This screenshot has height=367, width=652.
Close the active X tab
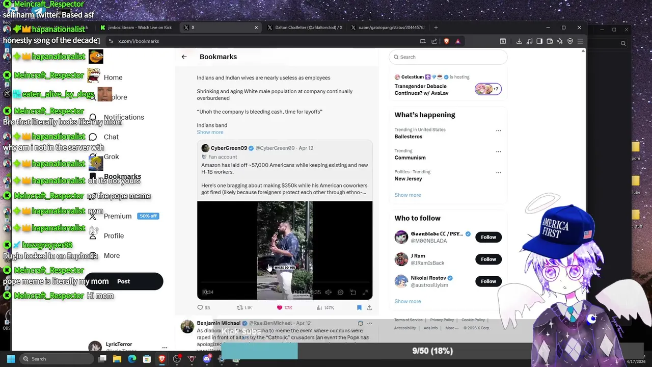coord(256,28)
